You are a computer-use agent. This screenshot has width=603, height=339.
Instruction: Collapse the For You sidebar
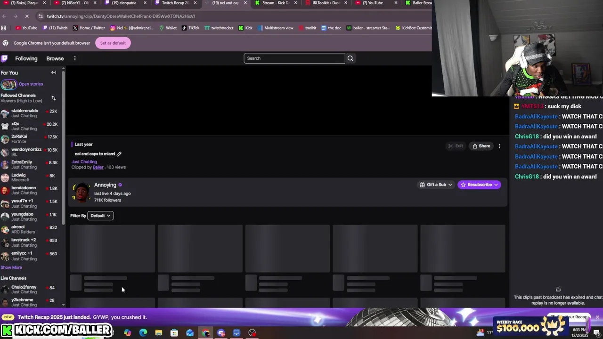(x=54, y=73)
